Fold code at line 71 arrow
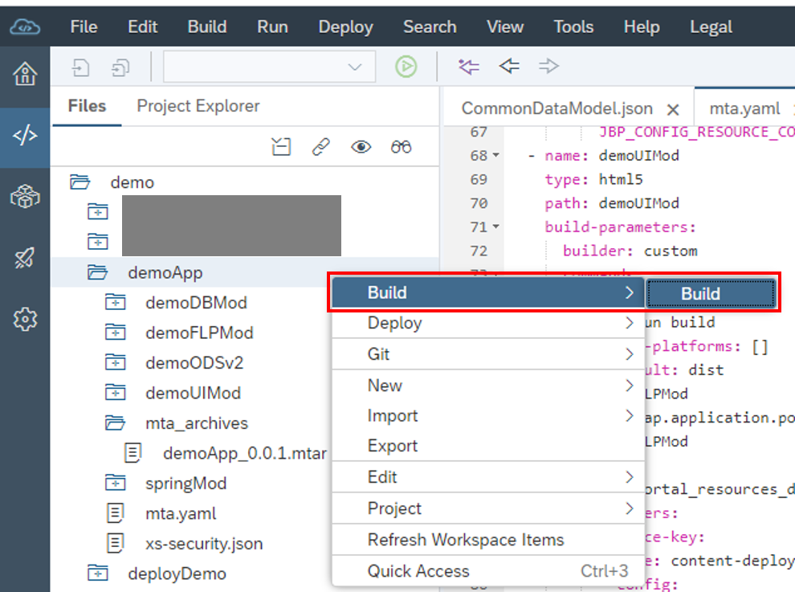 click(x=495, y=227)
